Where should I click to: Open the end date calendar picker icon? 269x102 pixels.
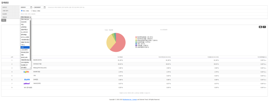45,7
